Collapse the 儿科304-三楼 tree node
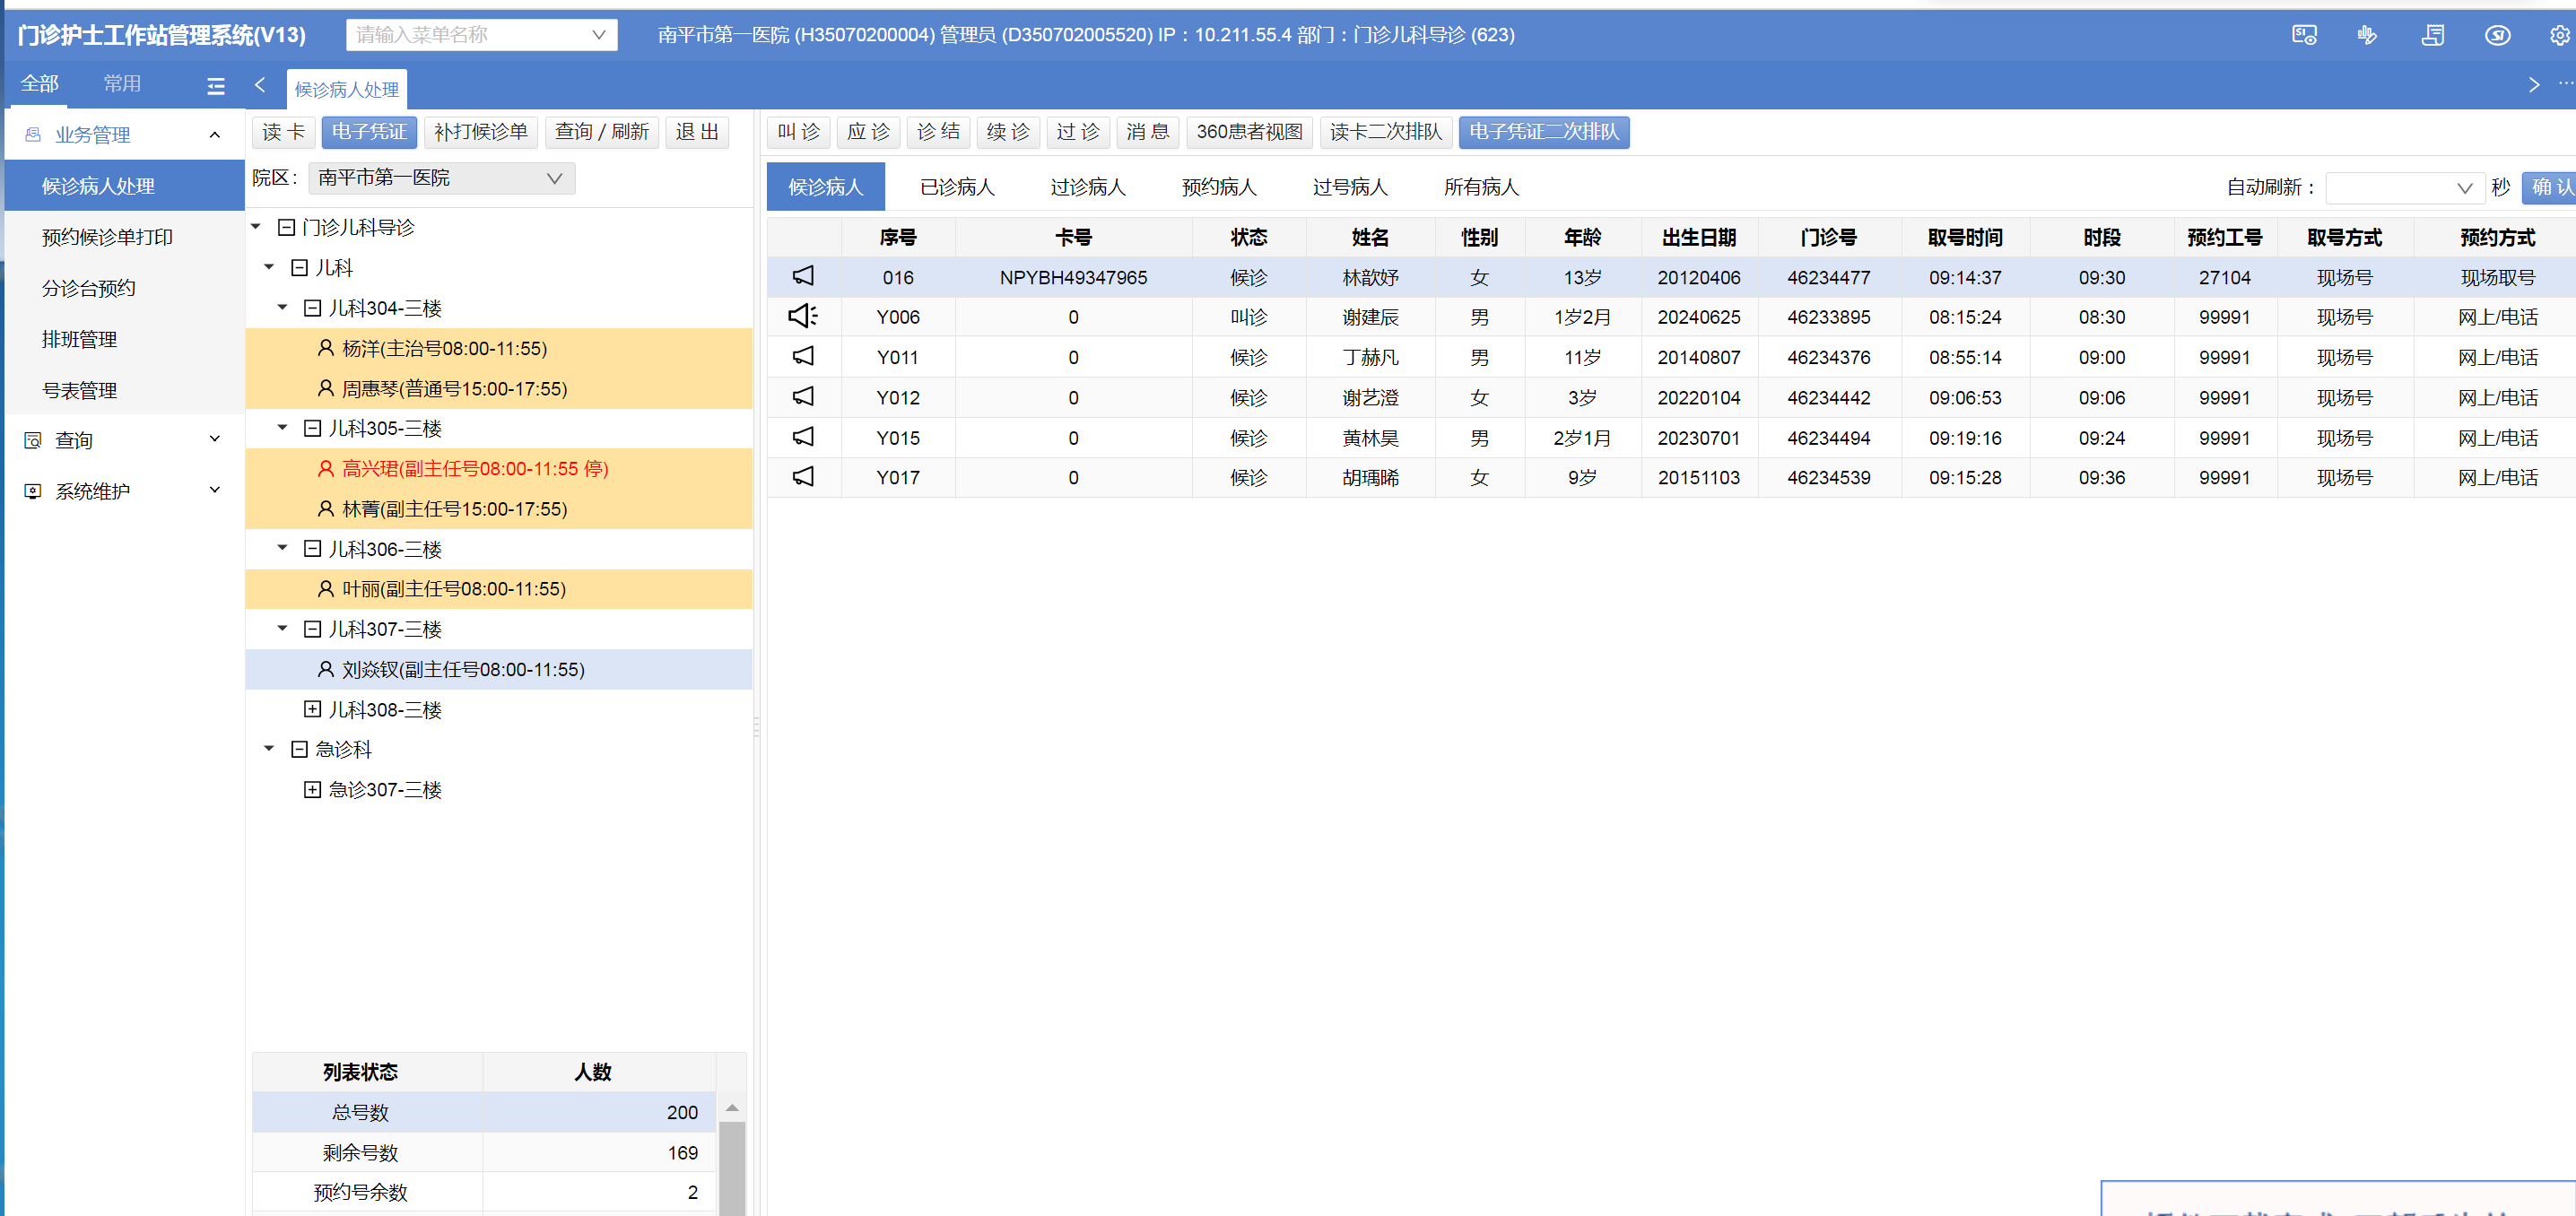This screenshot has width=2576, height=1216. pos(312,308)
